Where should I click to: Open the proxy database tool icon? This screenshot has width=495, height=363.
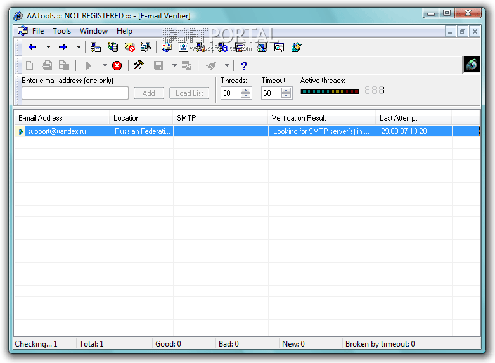point(112,48)
